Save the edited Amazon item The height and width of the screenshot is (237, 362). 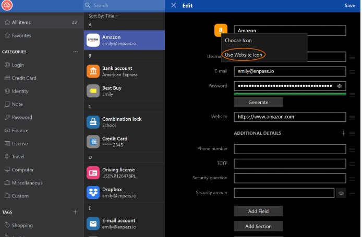(x=349, y=5)
